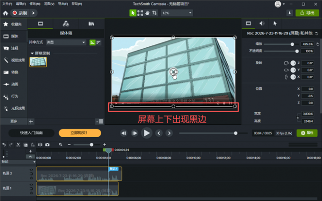Click the 立即购买! buy button
This screenshot has height=201, width=322.
[x=80, y=133]
